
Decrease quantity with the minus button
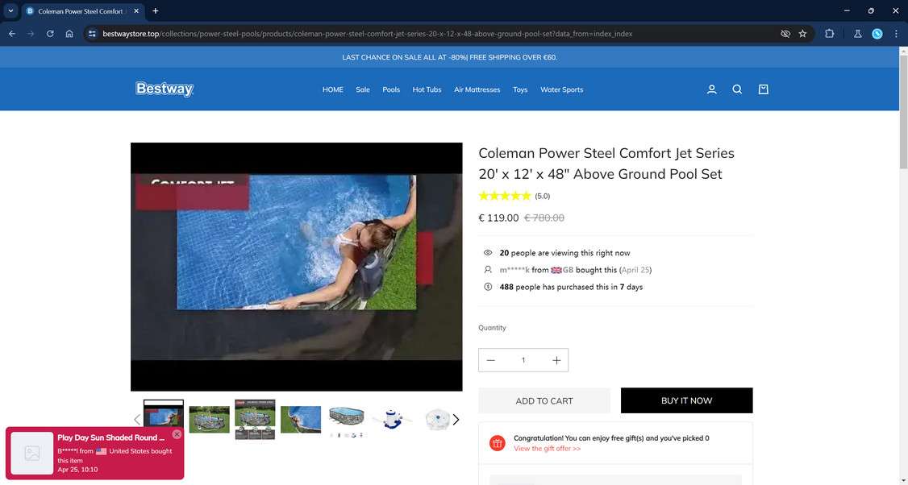tap(490, 360)
